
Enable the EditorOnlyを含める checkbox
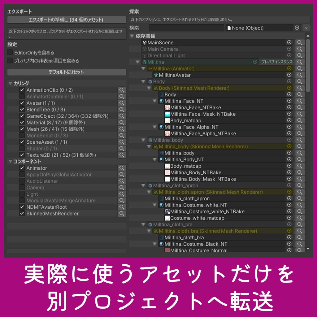click(10, 53)
